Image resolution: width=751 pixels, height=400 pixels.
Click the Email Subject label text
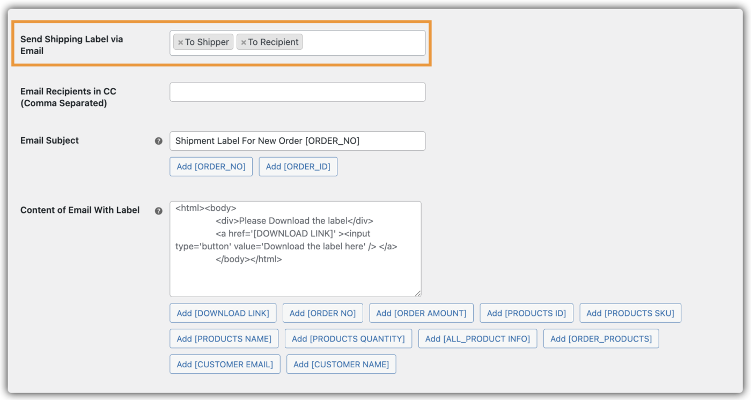(49, 140)
